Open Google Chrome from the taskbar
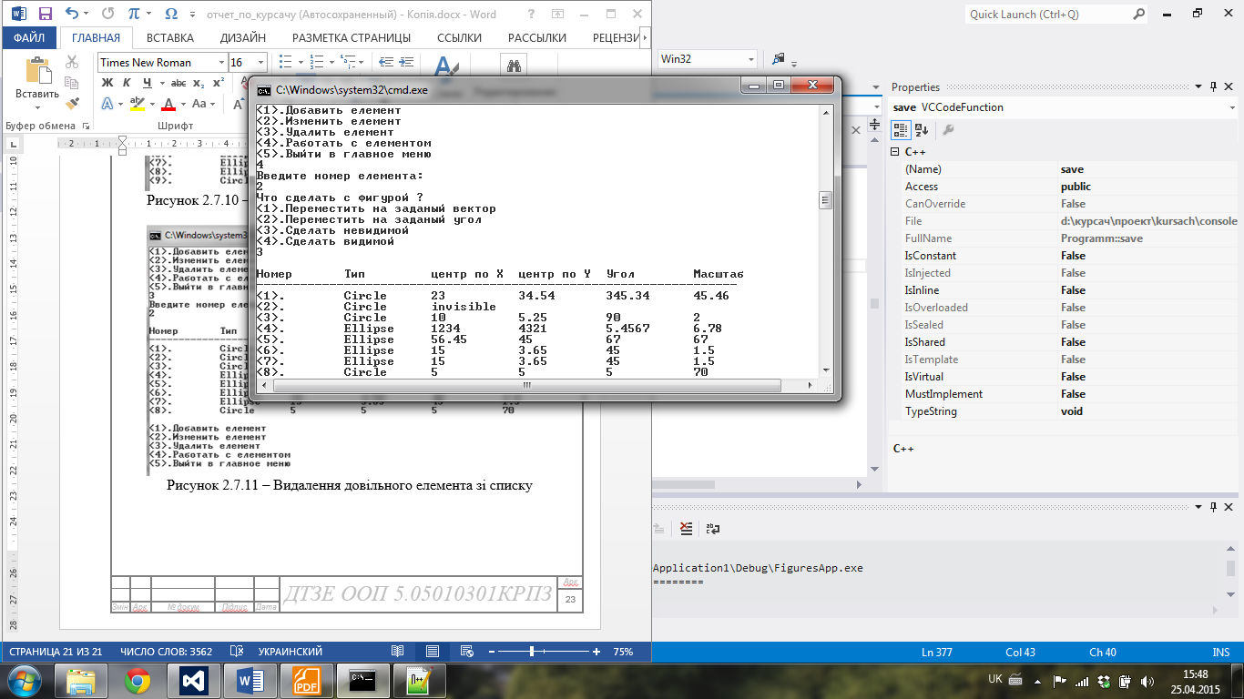This screenshot has width=1244, height=699. pos(138,680)
